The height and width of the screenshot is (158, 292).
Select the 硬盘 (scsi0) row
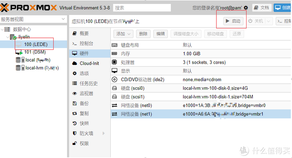click(201, 88)
